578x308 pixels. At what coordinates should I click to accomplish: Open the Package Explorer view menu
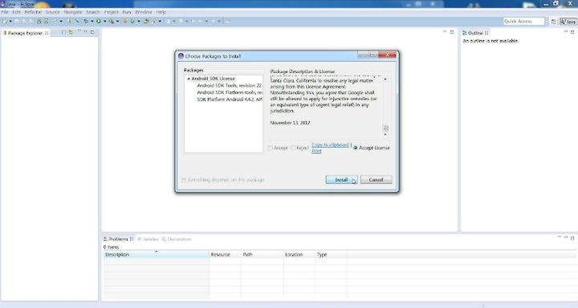[x=79, y=32]
